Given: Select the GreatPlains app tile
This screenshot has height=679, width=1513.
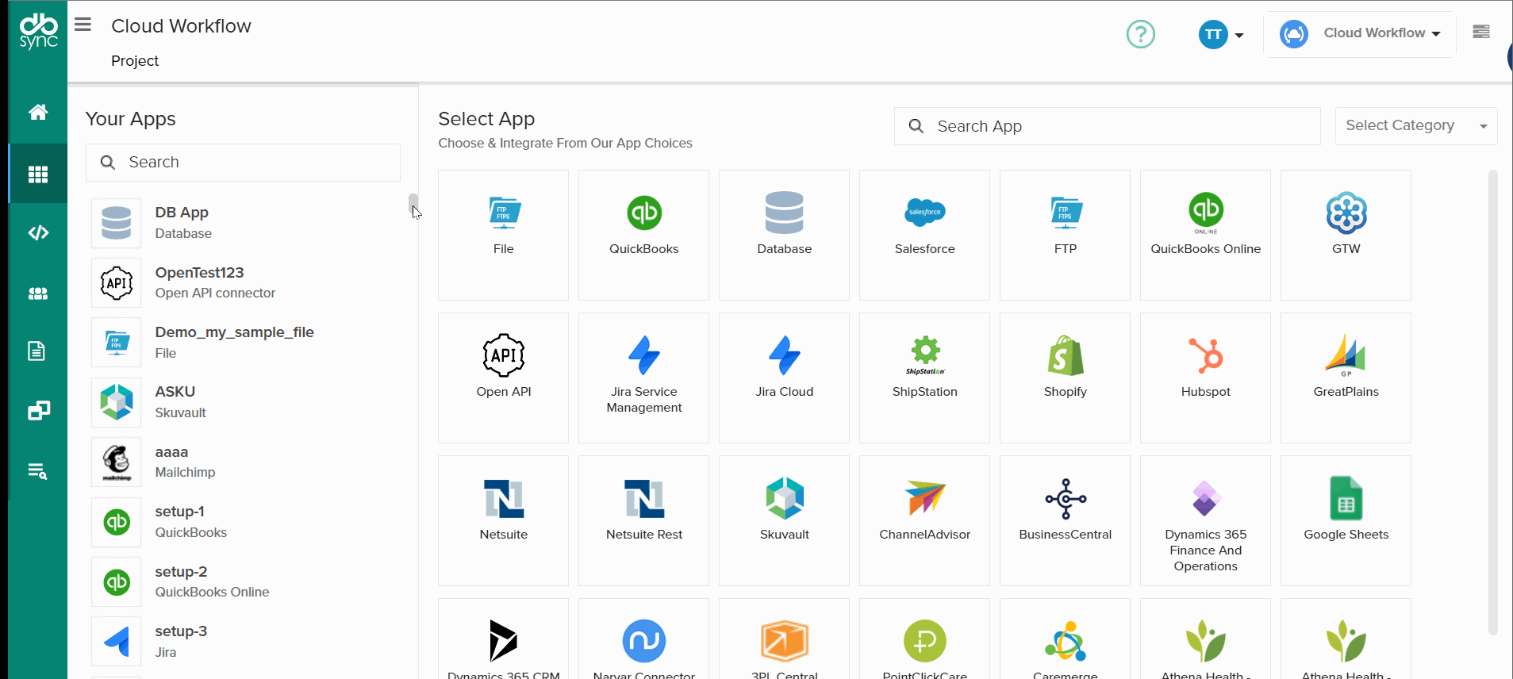Looking at the screenshot, I should pos(1346,378).
